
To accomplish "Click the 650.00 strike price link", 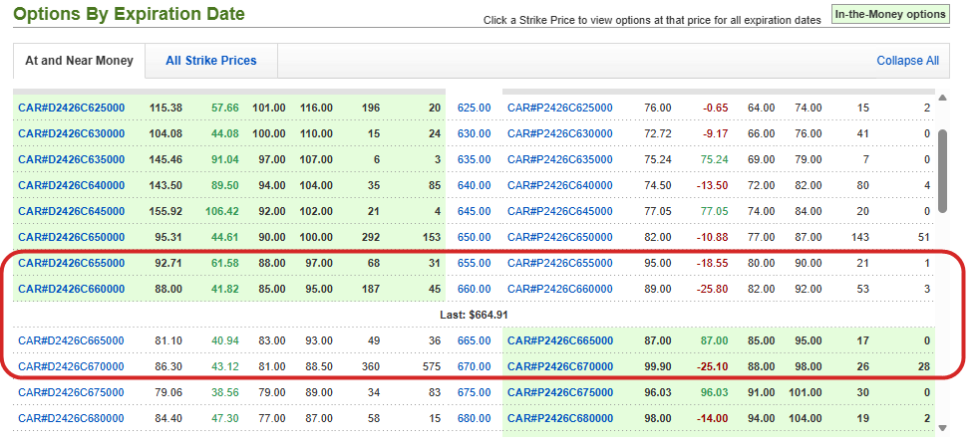I will (474, 237).
